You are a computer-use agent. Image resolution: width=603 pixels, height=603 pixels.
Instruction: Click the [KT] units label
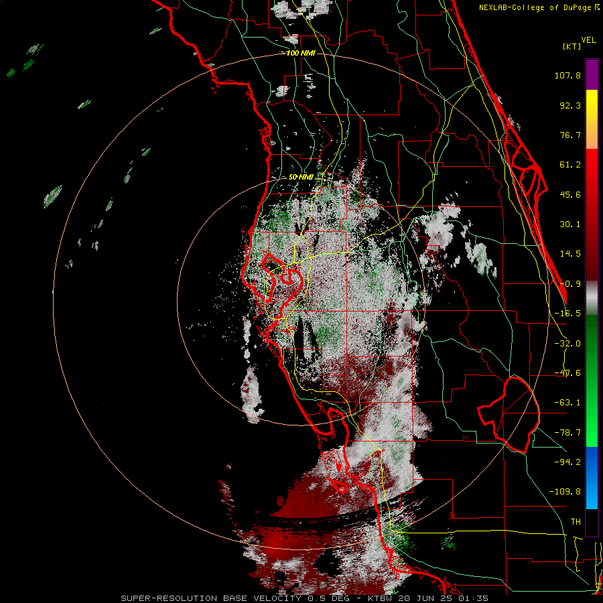point(572,46)
